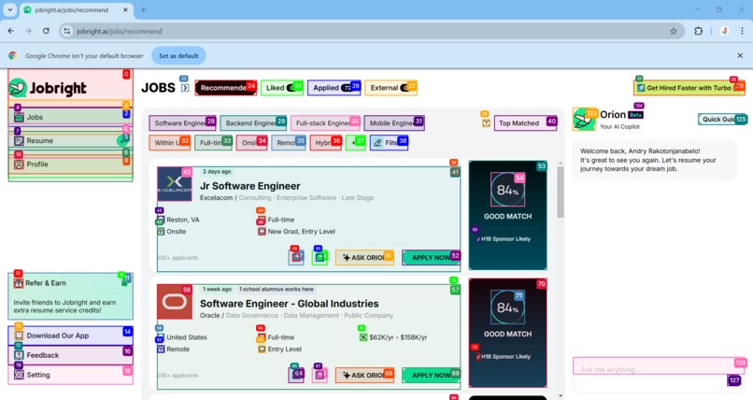This screenshot has height=400, width=753.
Task: Open the Feedback icon in sidebar
Action: [19, 355]
